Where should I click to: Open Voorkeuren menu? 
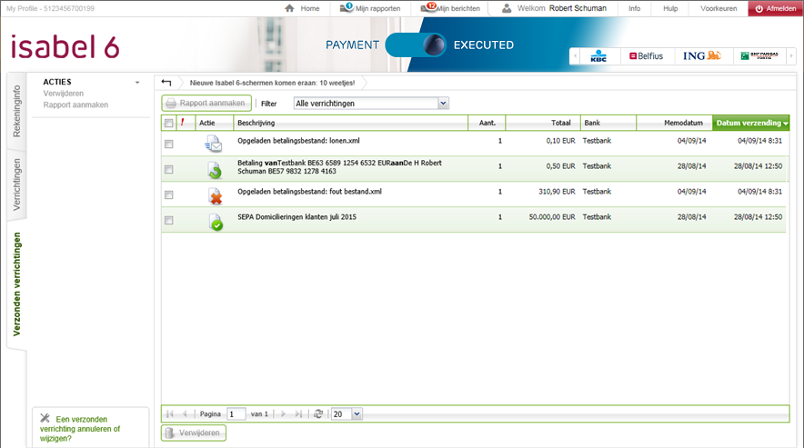click(719, 9)
